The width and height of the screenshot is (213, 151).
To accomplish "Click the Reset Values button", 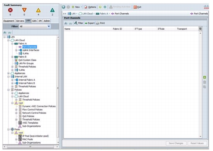I will pos(197,143).
